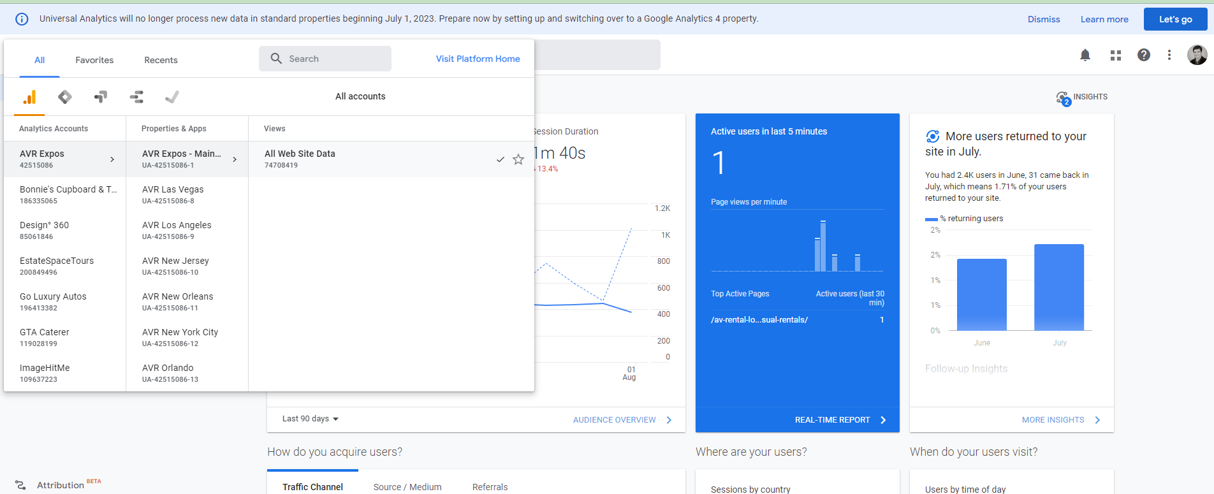
Task: Select the EstateSpaceTours account
Action: [x=65, y=266]
